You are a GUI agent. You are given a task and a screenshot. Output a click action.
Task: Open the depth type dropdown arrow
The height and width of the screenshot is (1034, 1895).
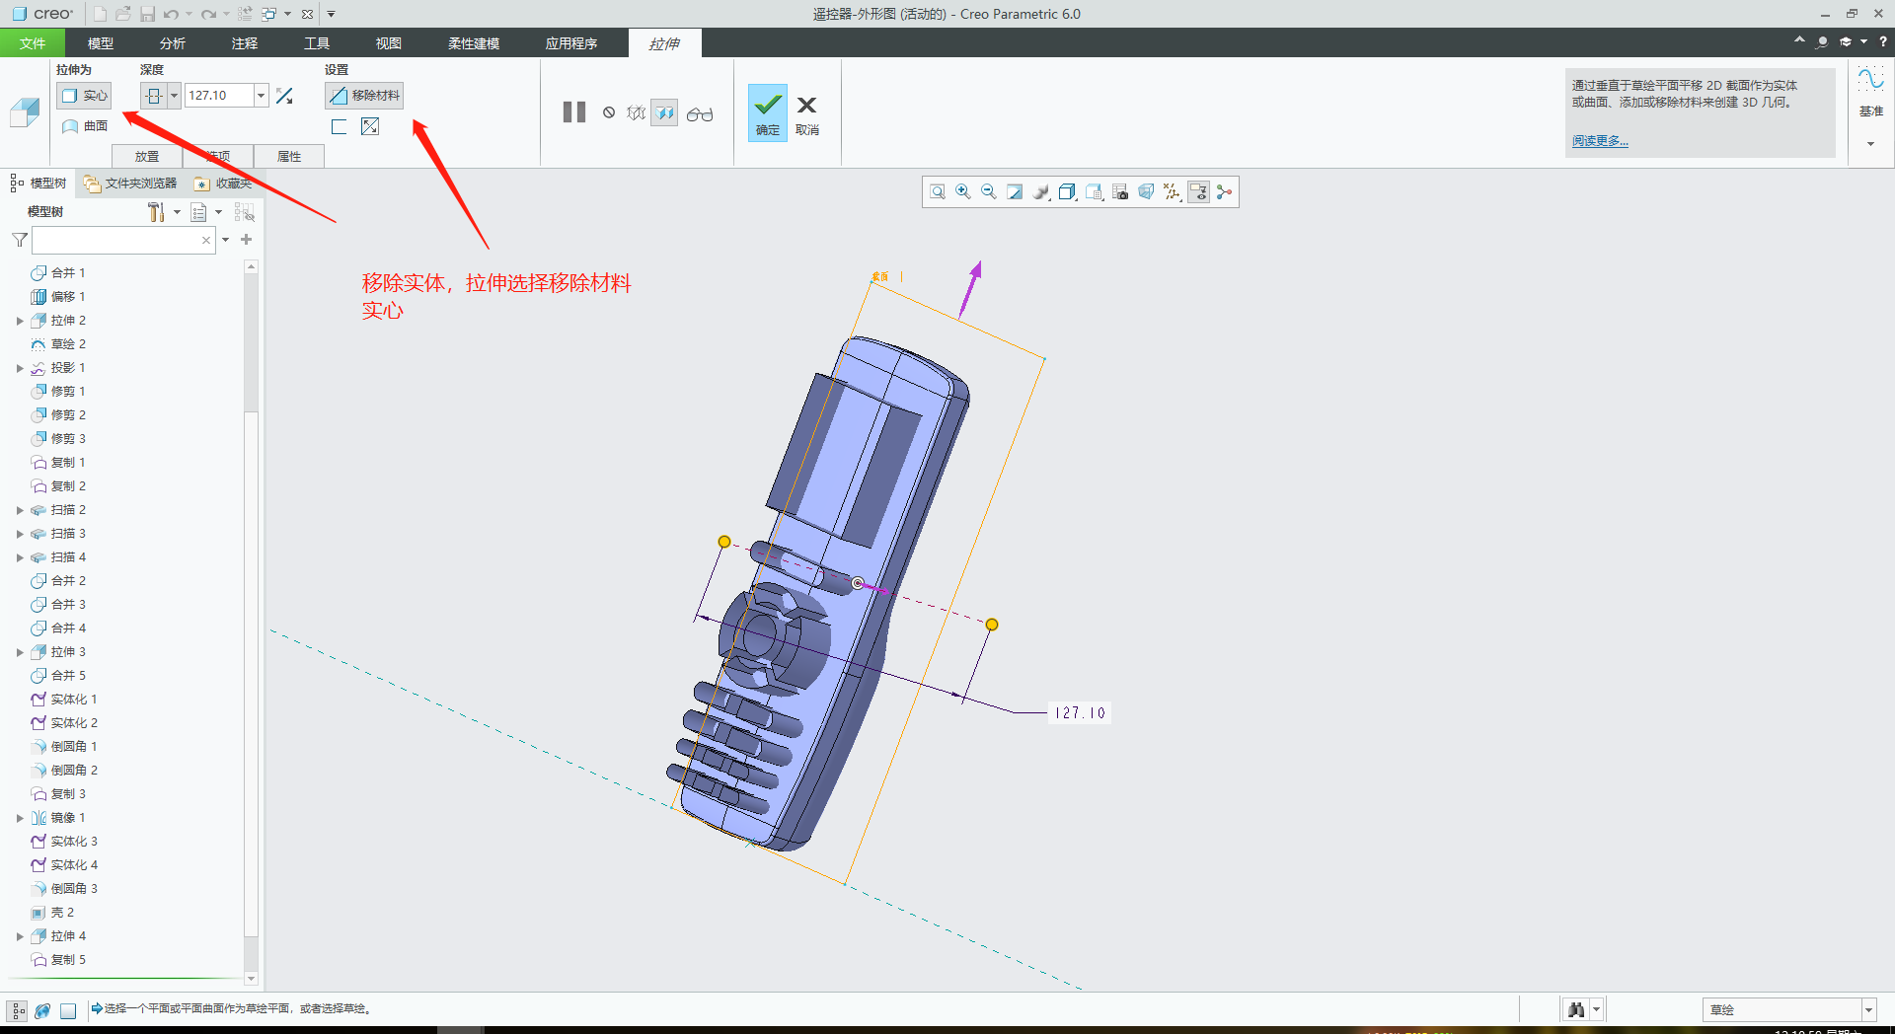174,96
